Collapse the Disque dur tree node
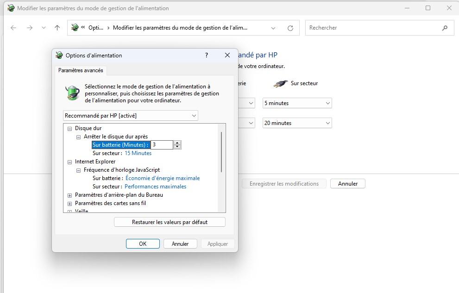Screen dimensions: 459x293 [x=70, y=129]
